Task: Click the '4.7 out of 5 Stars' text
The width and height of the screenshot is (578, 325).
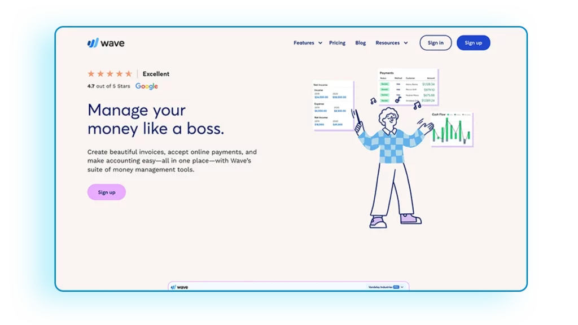Action: coord(109,86)
